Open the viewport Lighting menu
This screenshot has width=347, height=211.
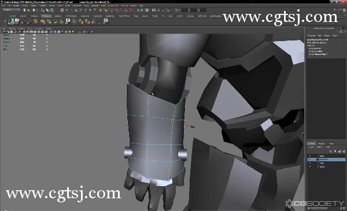(x=21, y=28)
